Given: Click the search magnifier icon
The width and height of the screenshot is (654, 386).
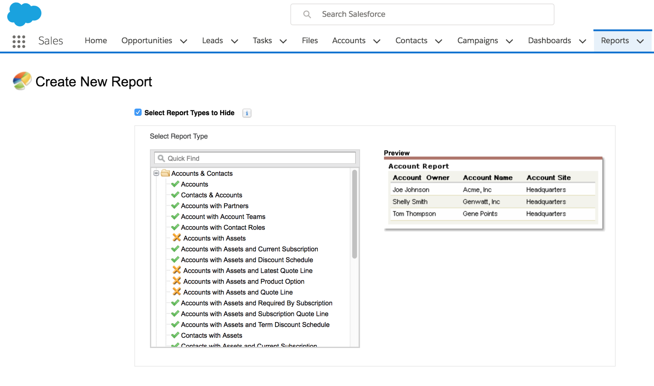Looking at the screenshot, I should click(307, 14).
